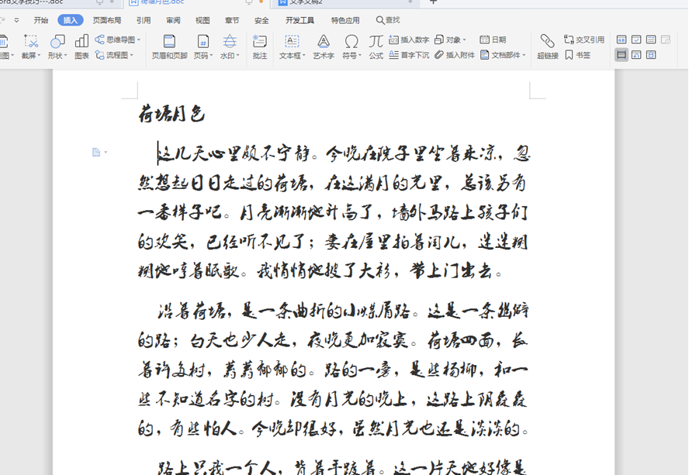Add a bookmark with the 书签 icon
This screenshot has height=475, width=689.
577,55
